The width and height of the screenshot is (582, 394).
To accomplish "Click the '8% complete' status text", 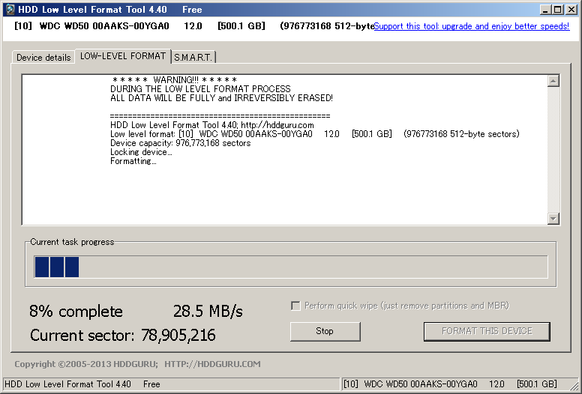I will pyautogui.click(x=76, y=312).
